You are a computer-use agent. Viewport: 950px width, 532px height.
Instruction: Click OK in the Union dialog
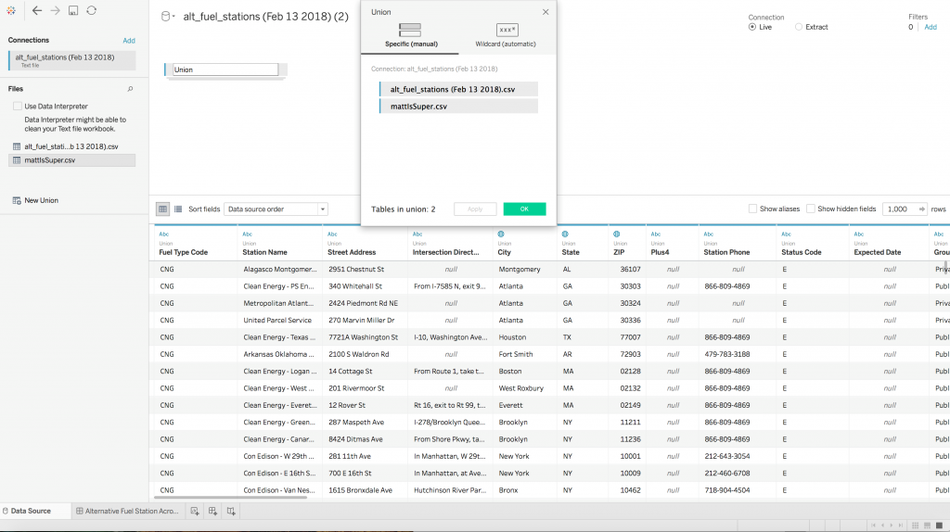click(x=524, y=209)
